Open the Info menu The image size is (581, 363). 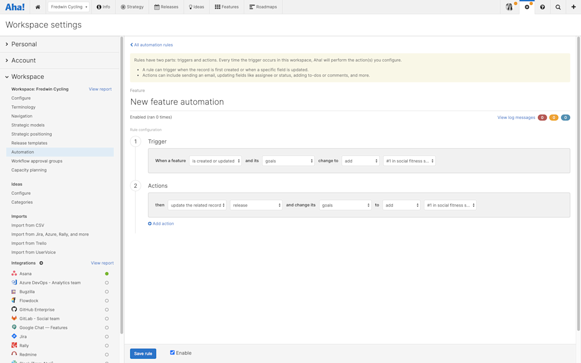click(x=103, y=7)
